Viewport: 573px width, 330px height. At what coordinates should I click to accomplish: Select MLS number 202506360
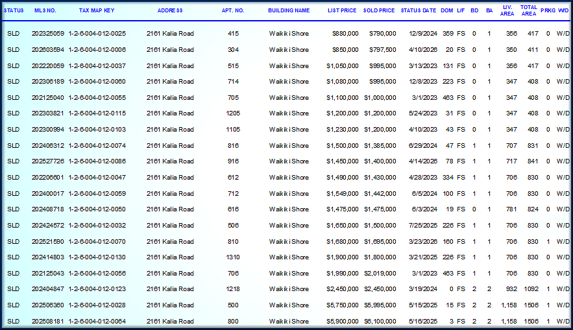[x=48, y=305]
